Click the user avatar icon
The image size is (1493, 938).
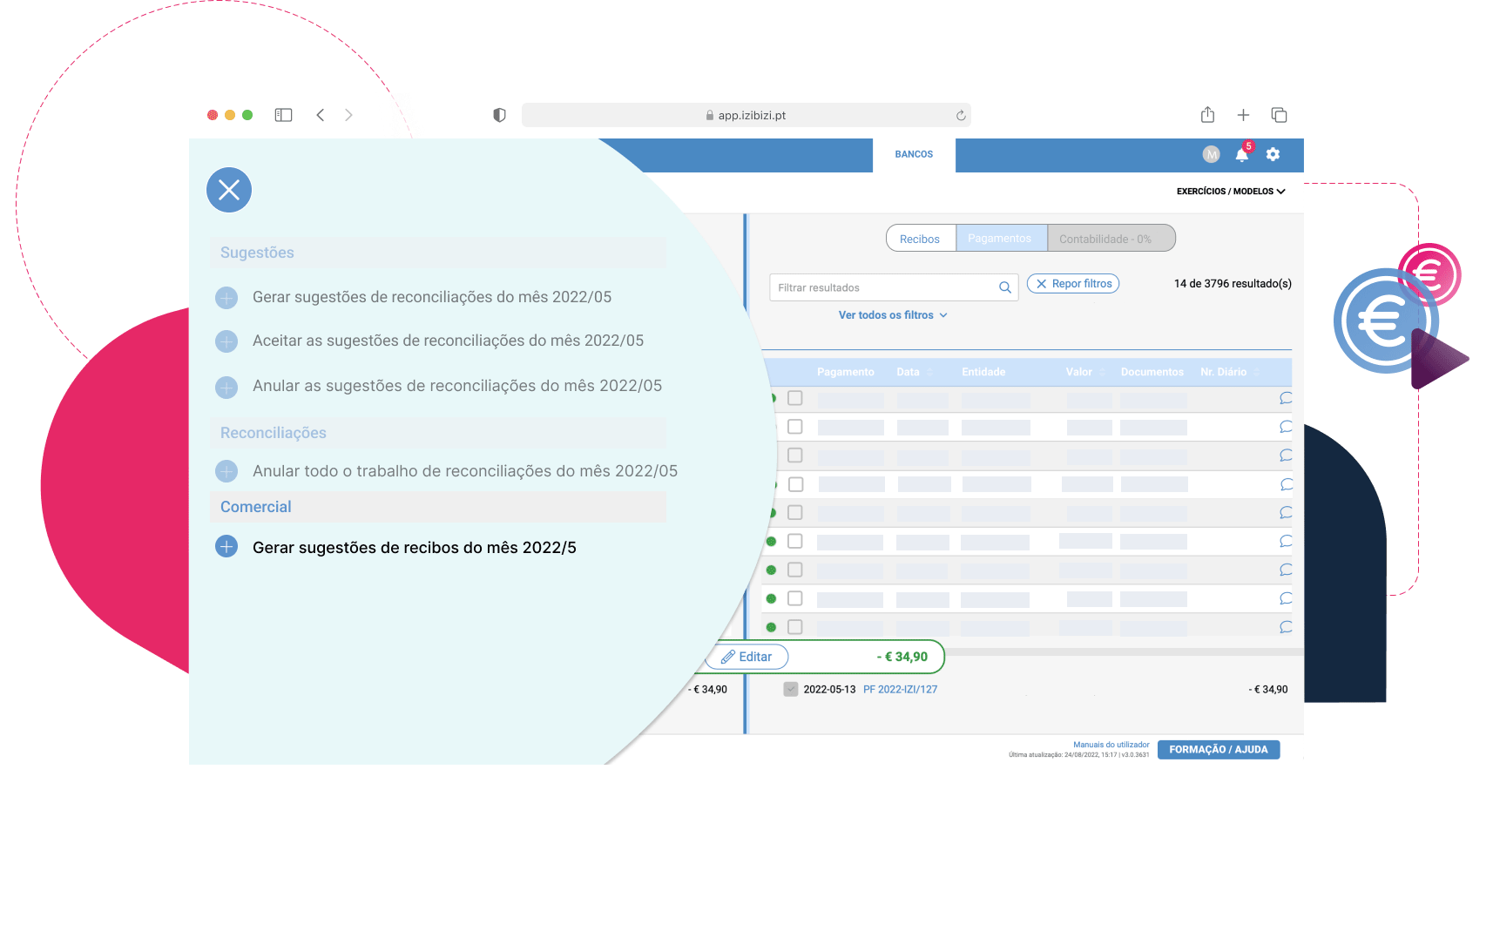click(x=1211, y=154)
